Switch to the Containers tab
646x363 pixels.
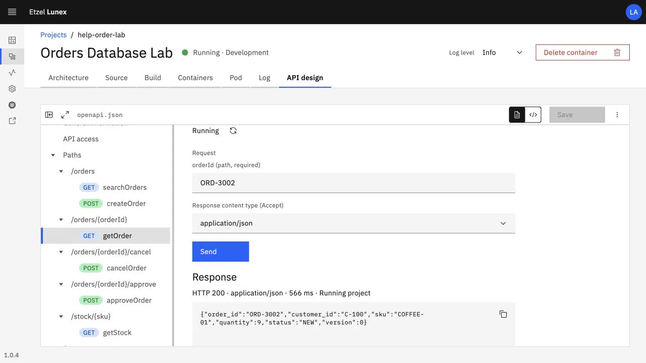pyautogui.click(x=195, y=78)
